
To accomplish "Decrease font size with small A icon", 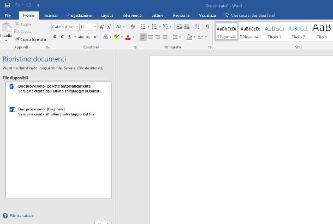I will (109, 27).
